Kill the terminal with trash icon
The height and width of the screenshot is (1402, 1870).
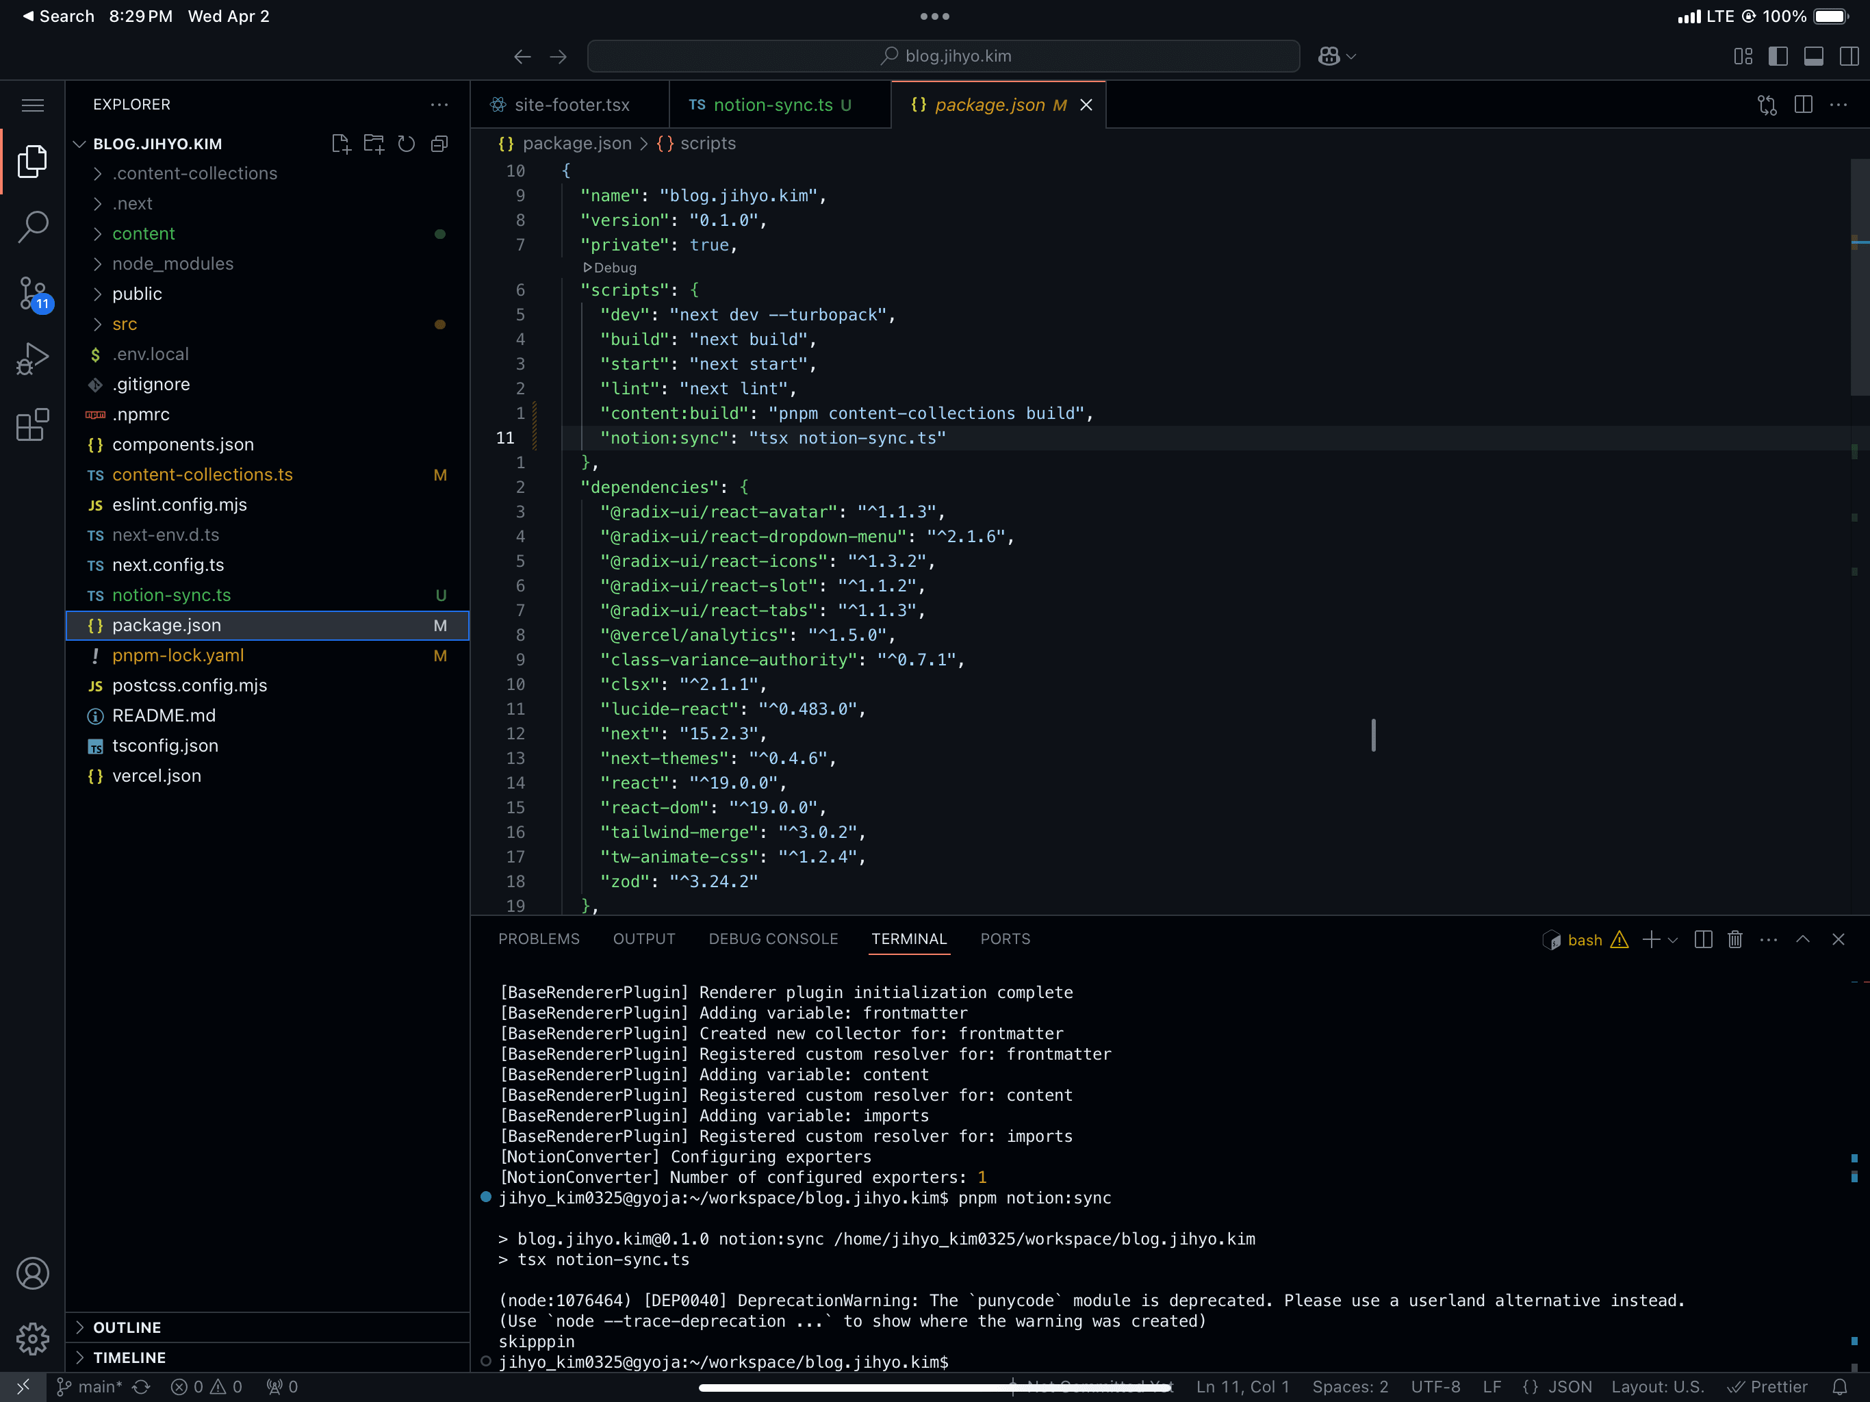[1734, 939]
